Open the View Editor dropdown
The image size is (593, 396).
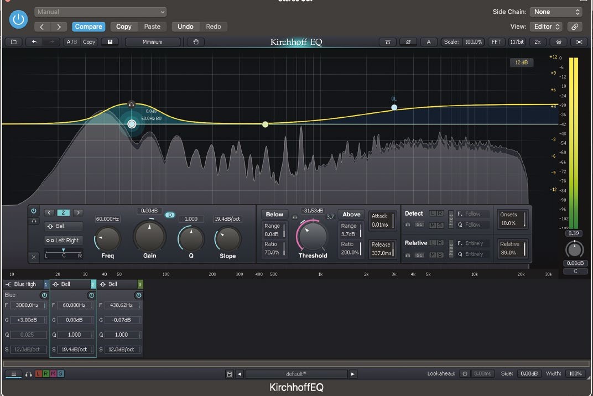click(x=546, y=27)
